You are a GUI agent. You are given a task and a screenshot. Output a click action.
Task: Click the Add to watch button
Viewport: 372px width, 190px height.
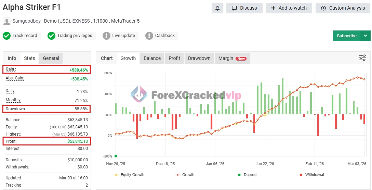click(289, 8)
